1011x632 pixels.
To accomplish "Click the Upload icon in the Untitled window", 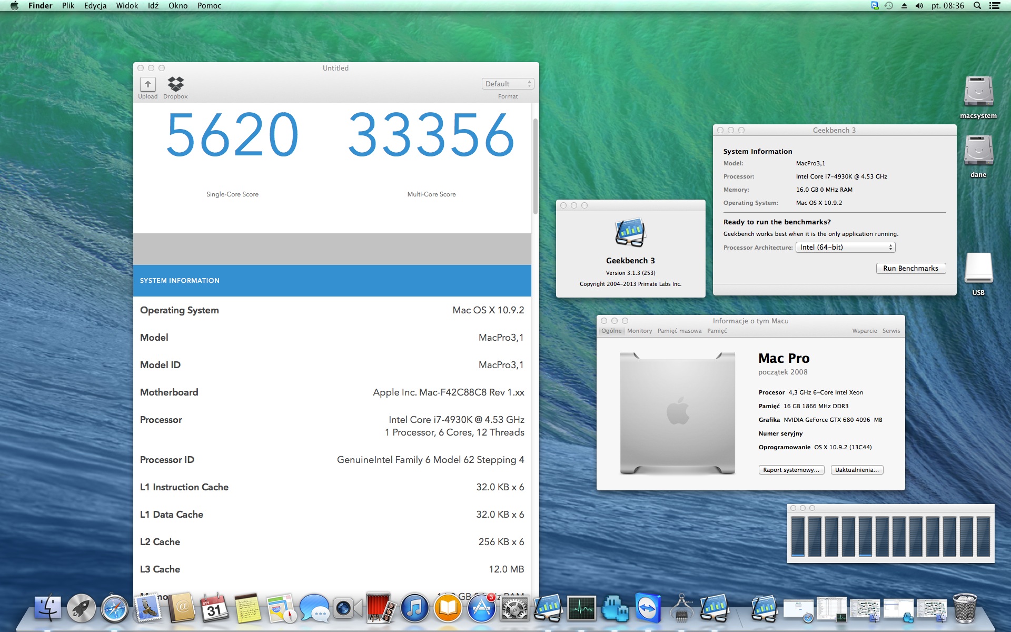I will 147,84.
